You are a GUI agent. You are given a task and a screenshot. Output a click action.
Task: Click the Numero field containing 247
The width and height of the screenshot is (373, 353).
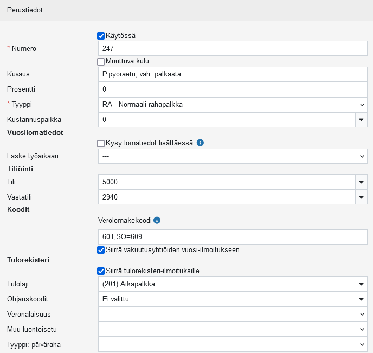pos(232,48)
